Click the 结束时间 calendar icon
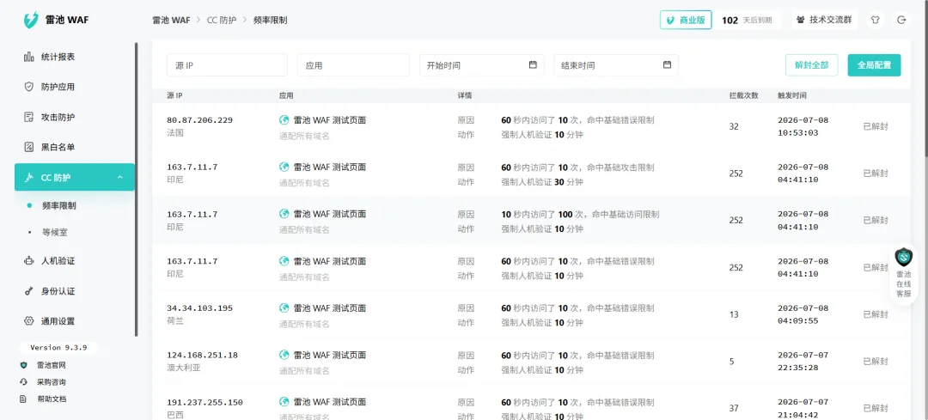Image resolution: width=928 pixels, height=420 pixels. [667, 64]
